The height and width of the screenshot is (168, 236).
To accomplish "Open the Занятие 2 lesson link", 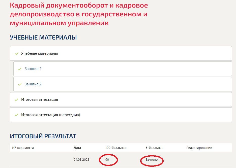I will (x=33, y=84).
